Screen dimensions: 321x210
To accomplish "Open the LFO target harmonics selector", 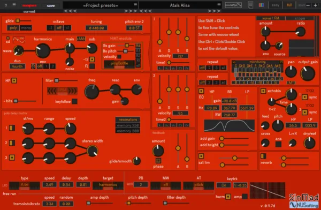I will coord(108,185).
